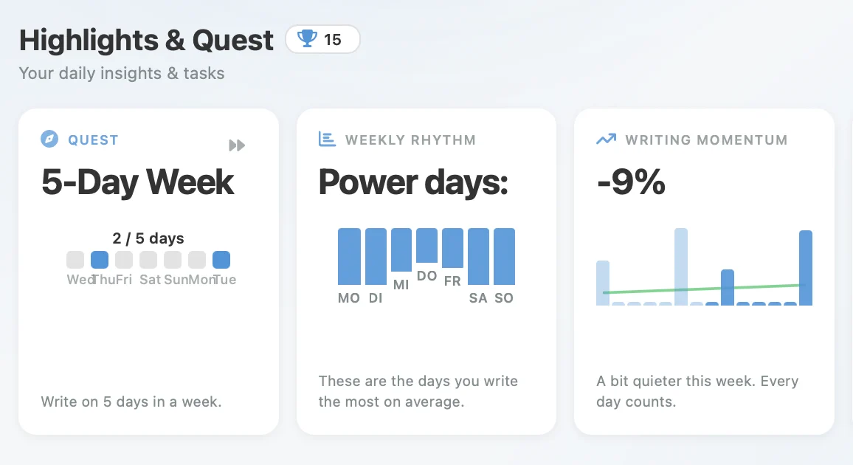Open the 5-Day Week quest card

148,271
